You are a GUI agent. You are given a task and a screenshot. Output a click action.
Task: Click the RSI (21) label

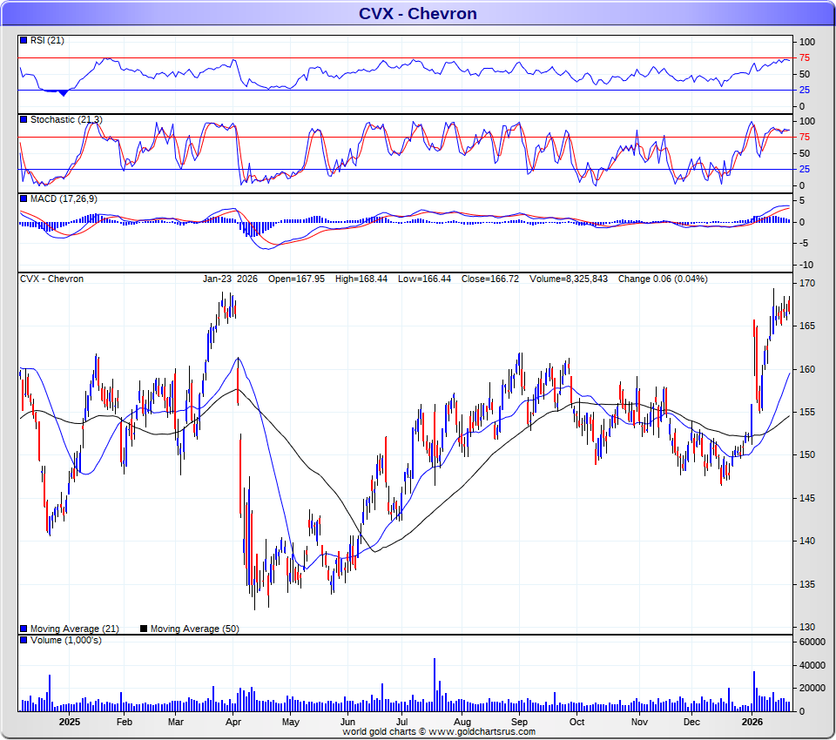[47, 41]
